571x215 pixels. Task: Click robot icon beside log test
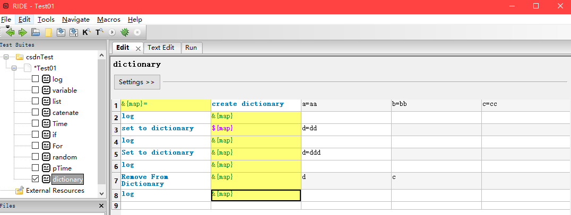(46, 79)
